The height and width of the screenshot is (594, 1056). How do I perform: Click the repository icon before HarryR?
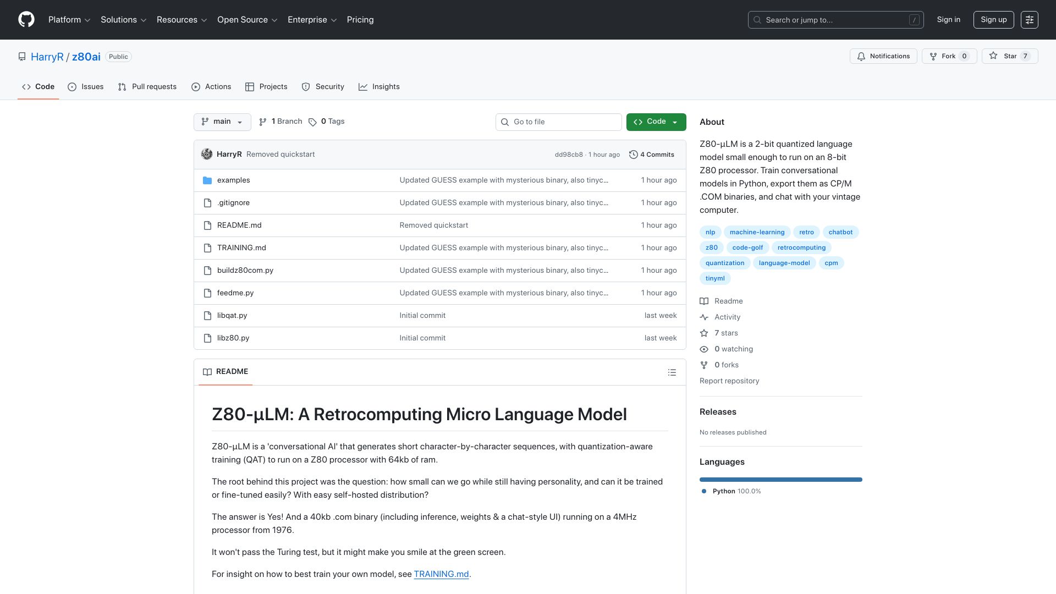point(22,57)
